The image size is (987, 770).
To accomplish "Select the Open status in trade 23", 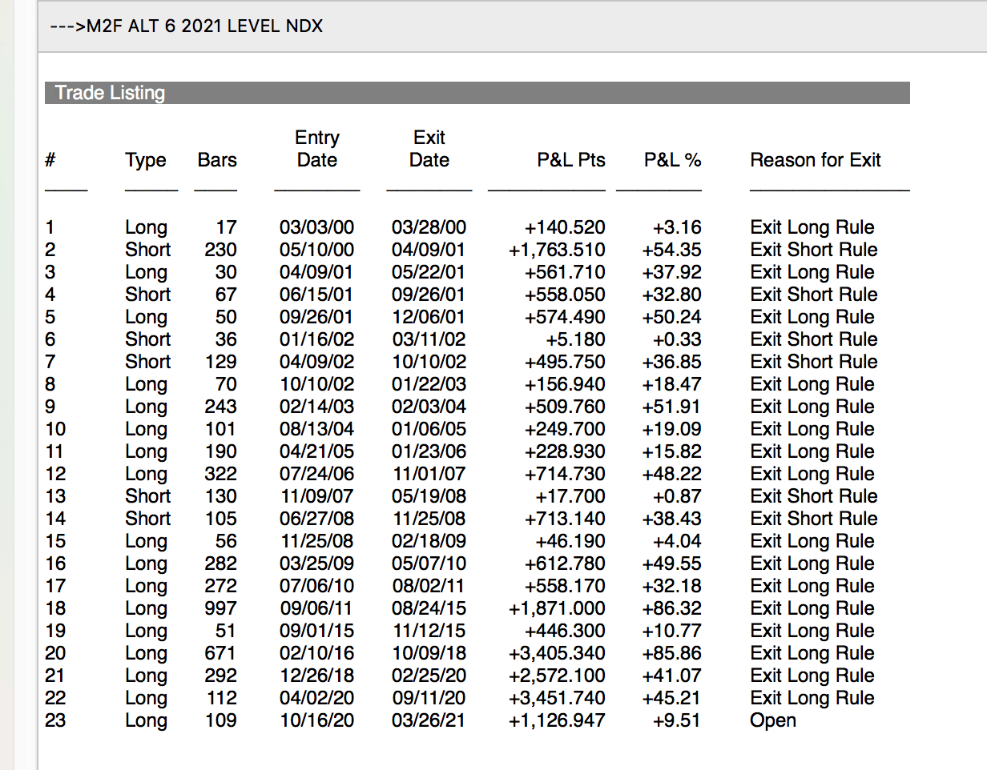I will click(x=773, y=720).
